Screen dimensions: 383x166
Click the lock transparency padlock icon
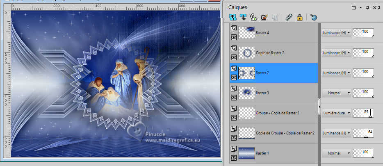click(299, 17)
